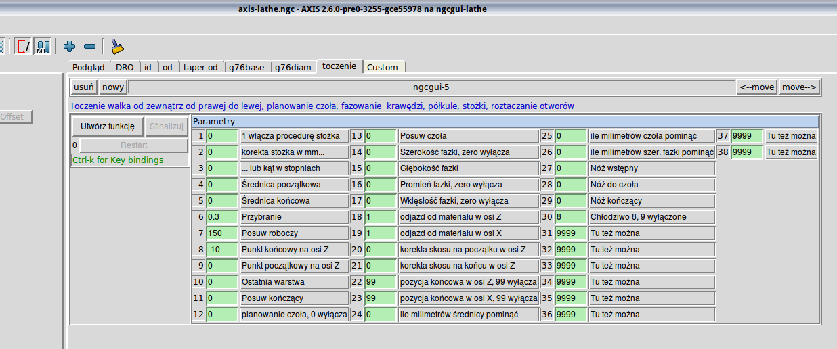Click the usuń button
This screenshot has height=349, width=837.
pos(84,87)
